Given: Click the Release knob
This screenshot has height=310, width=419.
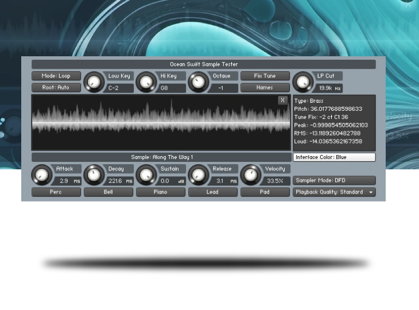Looking at the screenshot, I should pyautogui.click(x=198, y=175).
